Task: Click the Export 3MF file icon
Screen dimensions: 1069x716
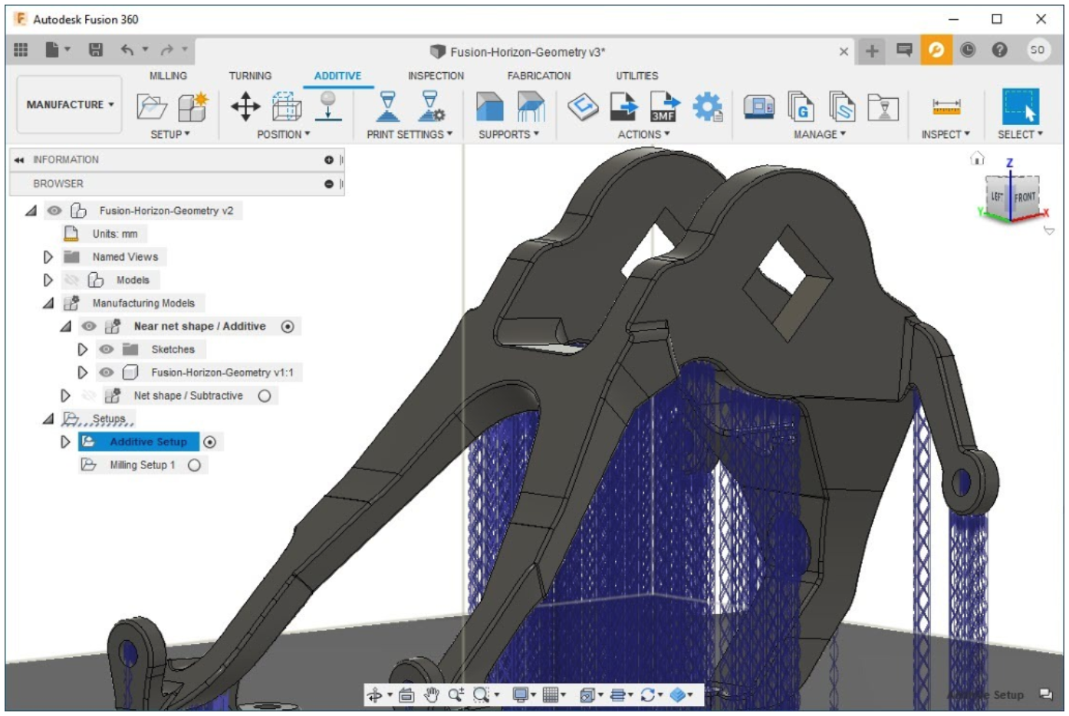Action: coord(664,107)
